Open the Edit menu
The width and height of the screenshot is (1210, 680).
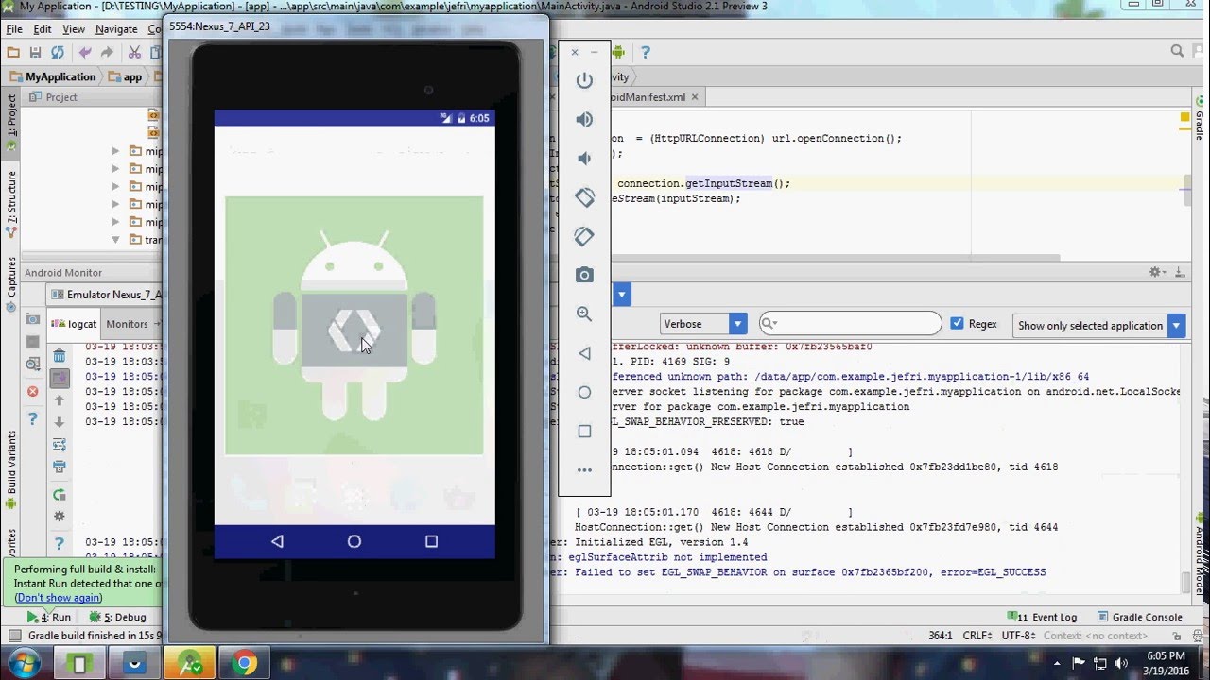[x=43, y=29]
